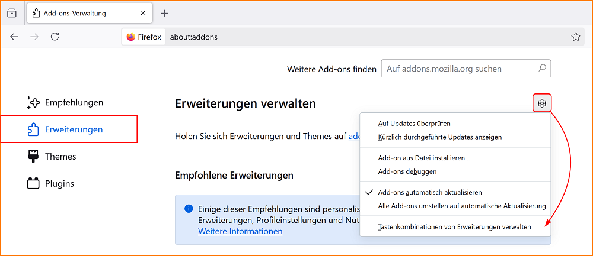Click the addons.mozilla.org link after 'Themes auf'
Image resolution: width=593 pixels, height=256 pixels.
(x=353, y=137)
